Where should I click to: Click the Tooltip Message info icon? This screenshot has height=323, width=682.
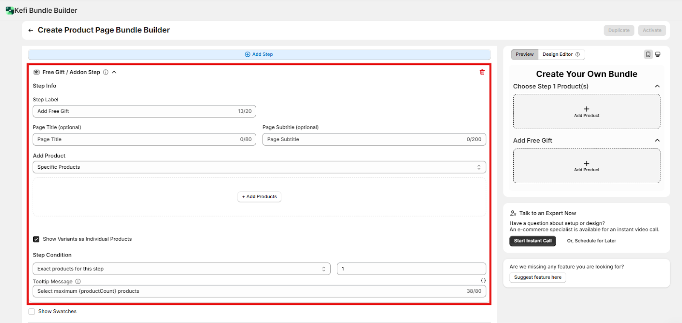tap(78, 282)
